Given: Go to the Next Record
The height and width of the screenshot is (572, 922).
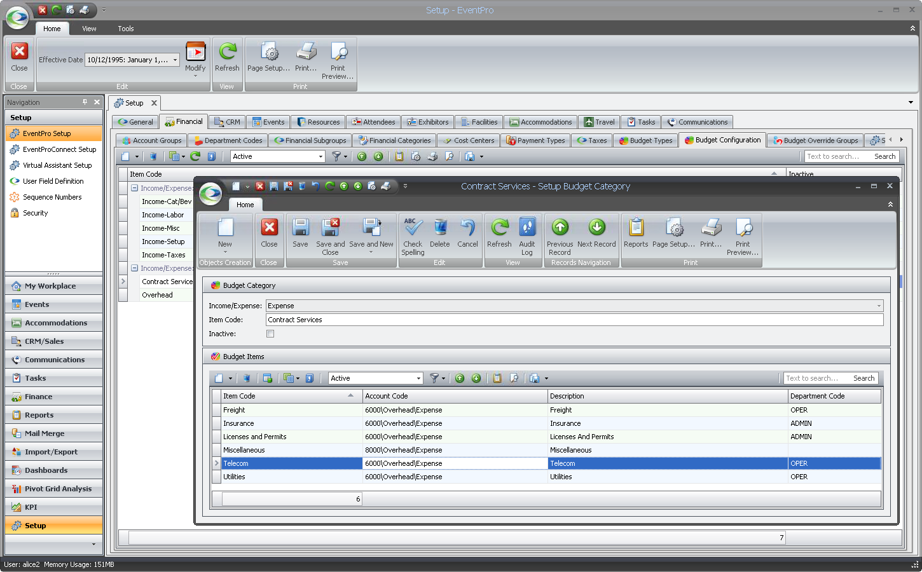Looking at the screenshot, I should click(596, 233).
